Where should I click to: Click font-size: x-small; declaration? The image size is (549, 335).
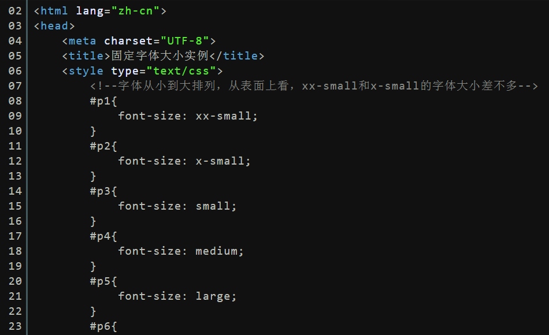click(184, 161)
